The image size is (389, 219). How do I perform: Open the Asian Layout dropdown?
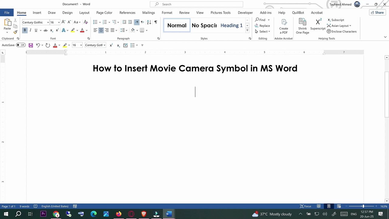[x=339, y=26]
